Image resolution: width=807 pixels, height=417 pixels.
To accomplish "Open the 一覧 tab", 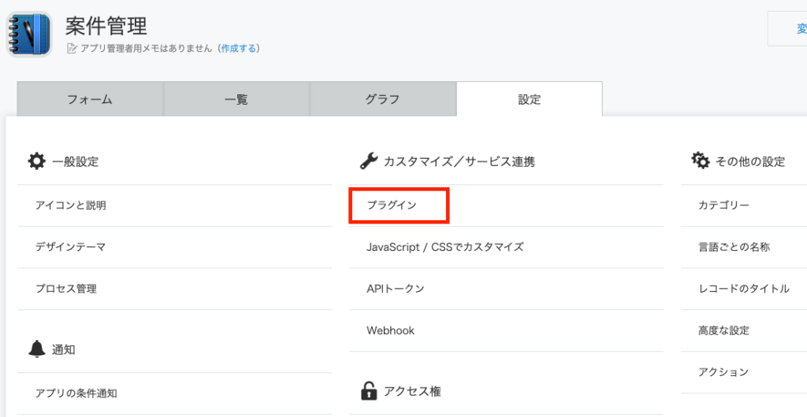I will (x=236, y=99).
